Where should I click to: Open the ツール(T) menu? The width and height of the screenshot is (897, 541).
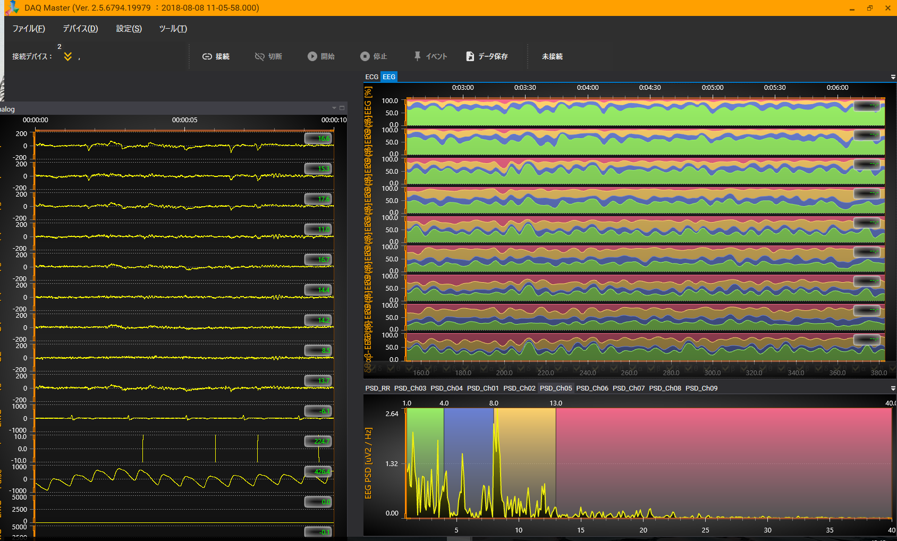point(173,29)
